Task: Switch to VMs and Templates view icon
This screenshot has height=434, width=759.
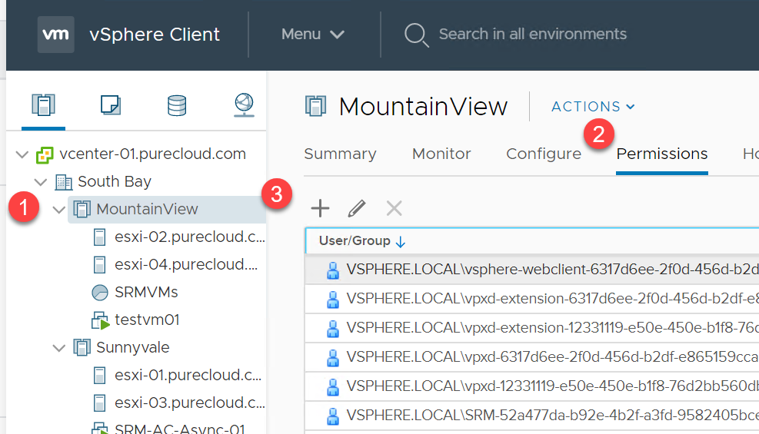Action: point(111,105)
